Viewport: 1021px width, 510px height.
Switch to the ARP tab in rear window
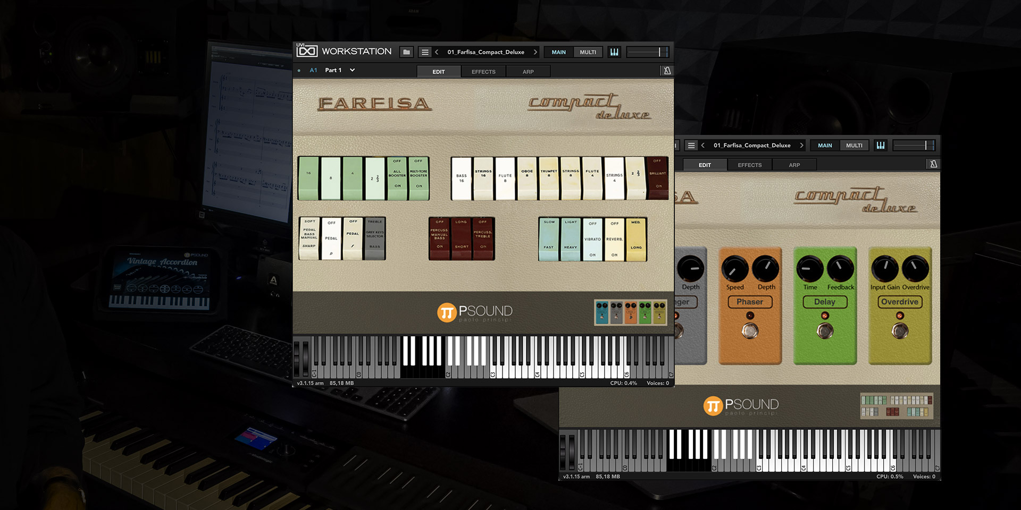[794, 165]
